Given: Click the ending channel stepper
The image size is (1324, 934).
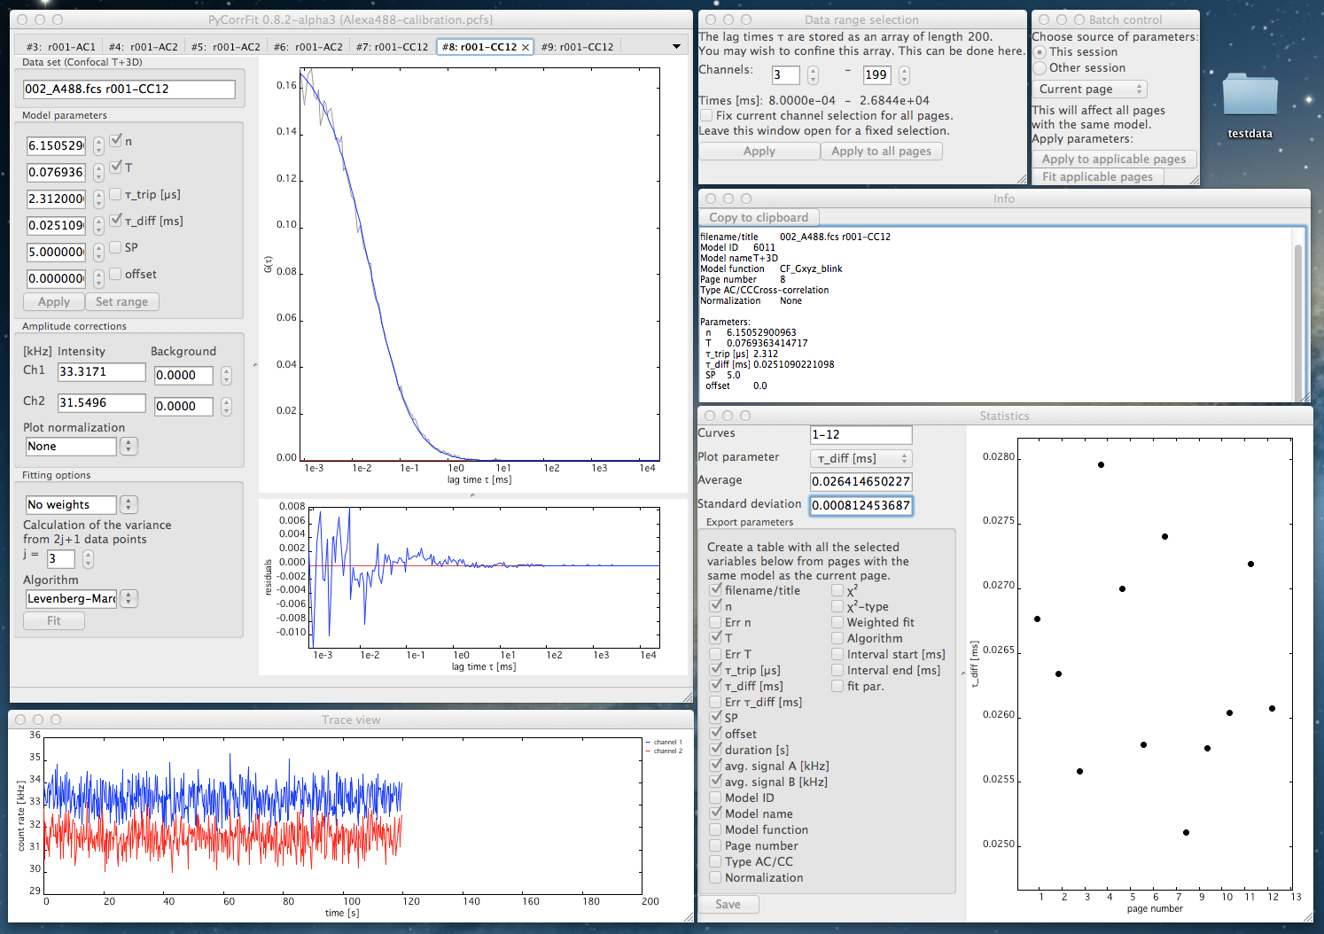Looking at the screenshot, I should pyautogui.click(x=904, y=75).
